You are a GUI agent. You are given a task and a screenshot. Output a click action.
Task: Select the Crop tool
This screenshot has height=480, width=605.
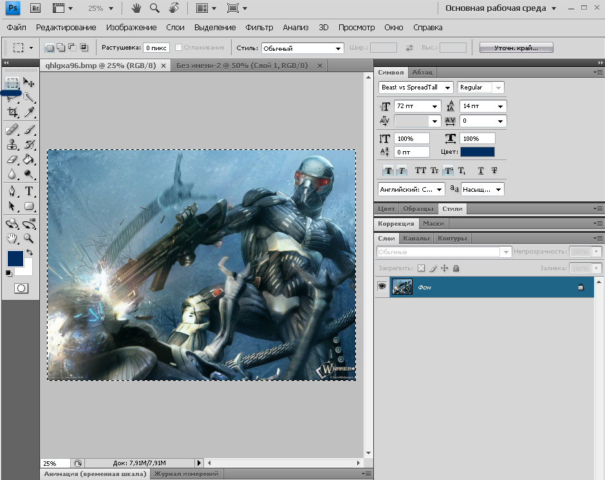[x=12, y=113]
